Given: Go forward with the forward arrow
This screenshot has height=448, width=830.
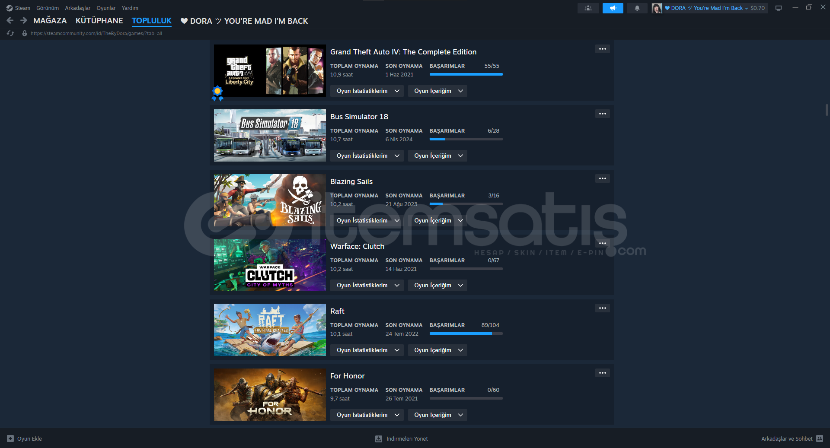Looking at the screenshot, I should (24, 21).
